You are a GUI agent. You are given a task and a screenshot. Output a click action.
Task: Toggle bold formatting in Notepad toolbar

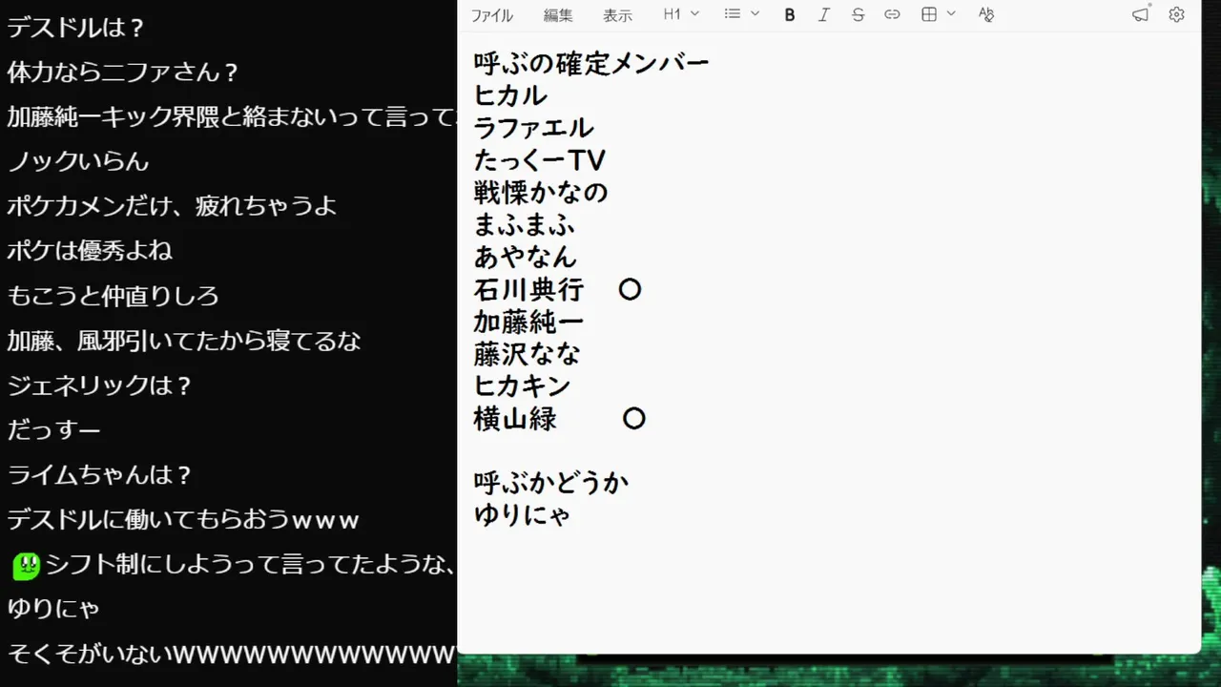[x=790, y=14]
